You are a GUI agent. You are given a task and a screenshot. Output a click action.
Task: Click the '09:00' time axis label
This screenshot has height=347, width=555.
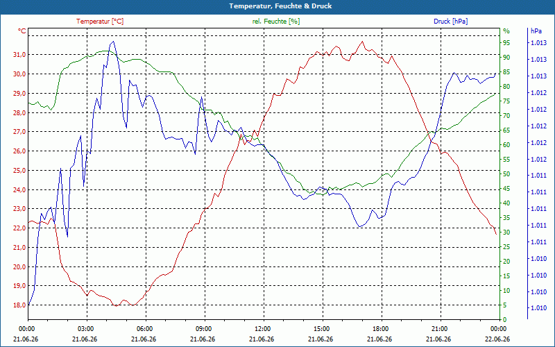(203, 328)
